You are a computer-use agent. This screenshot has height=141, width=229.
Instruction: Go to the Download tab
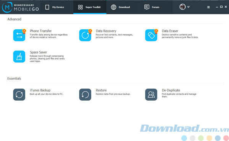123,7
